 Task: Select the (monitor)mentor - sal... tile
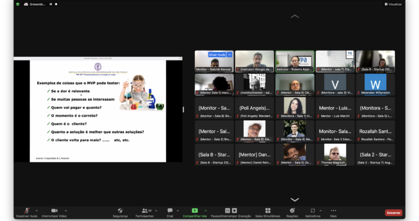[254, 84]
